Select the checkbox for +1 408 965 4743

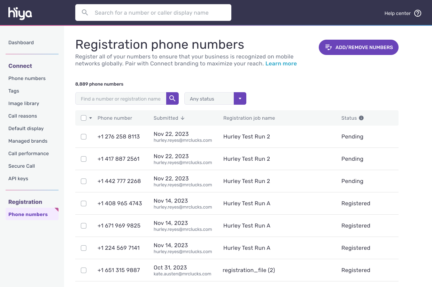click(84, 204)
